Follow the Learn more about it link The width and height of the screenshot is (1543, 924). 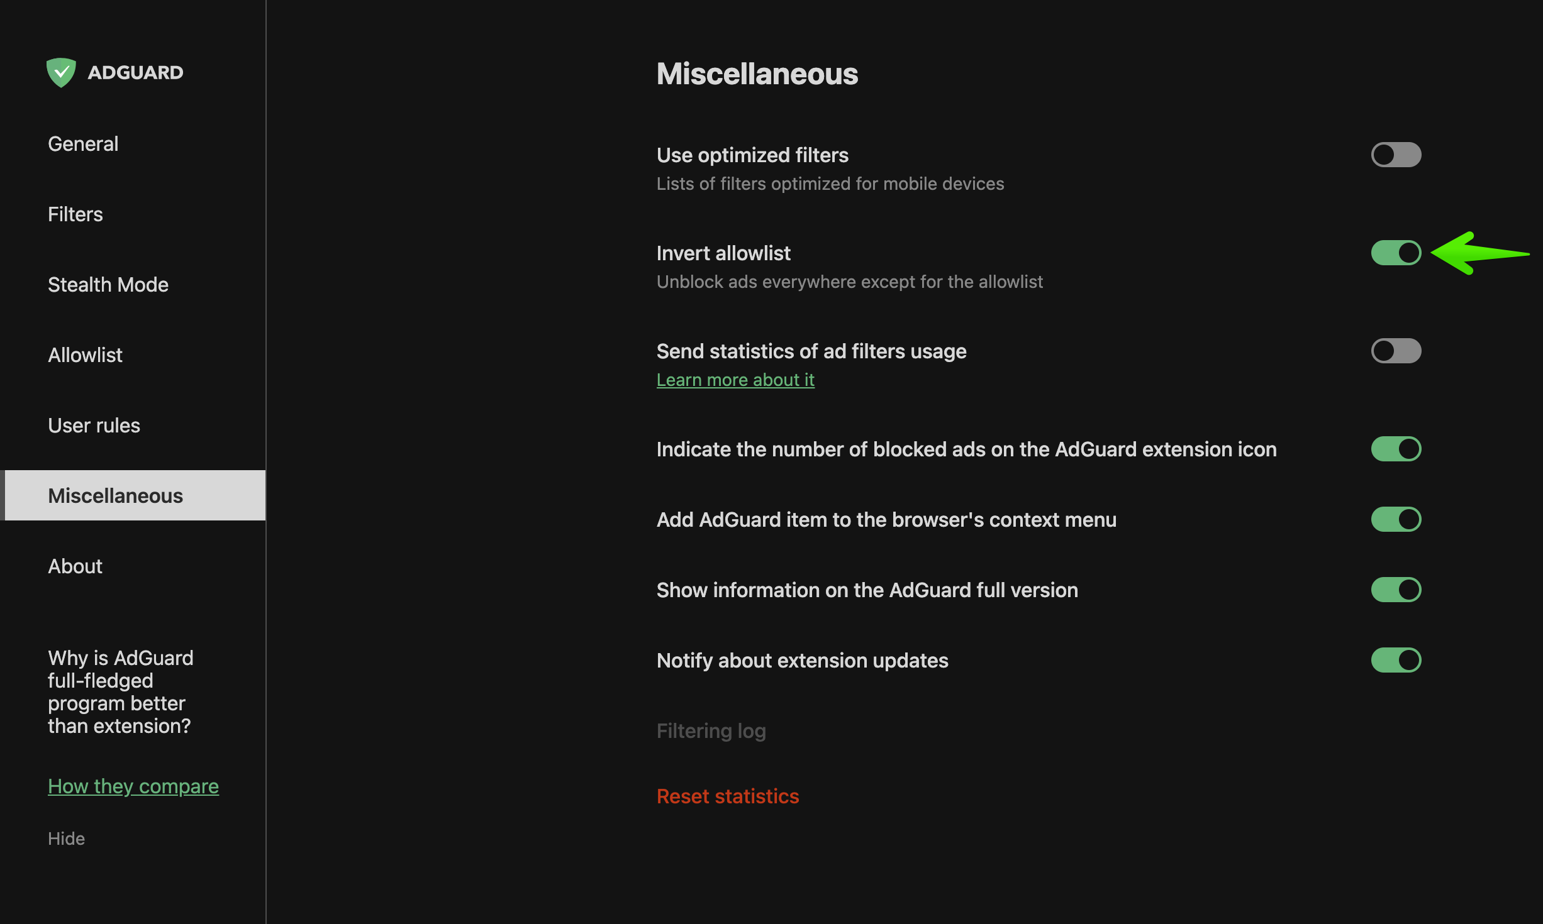[x=735, y=380]
